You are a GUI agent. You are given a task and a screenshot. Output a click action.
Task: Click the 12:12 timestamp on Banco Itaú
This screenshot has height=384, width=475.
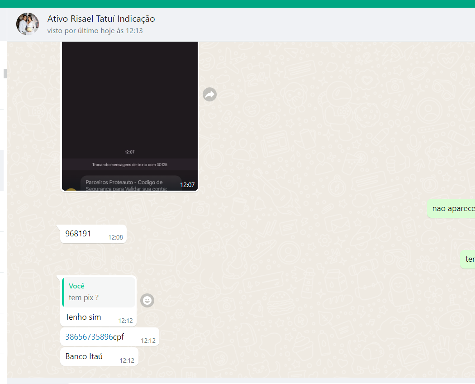pos(127,360)
